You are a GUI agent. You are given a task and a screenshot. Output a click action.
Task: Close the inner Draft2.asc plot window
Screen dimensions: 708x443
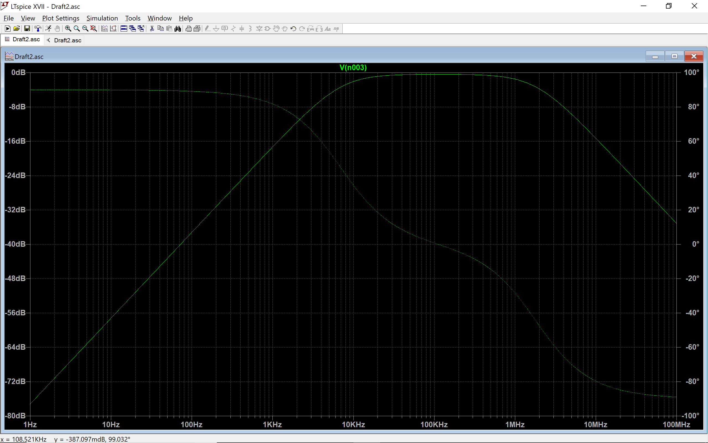pyautogui.click(x=694, y=56)
